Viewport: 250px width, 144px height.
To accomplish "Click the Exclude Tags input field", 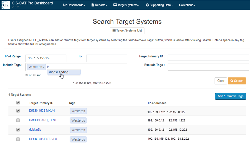I will pyautogui.click(x=208, y=67).
